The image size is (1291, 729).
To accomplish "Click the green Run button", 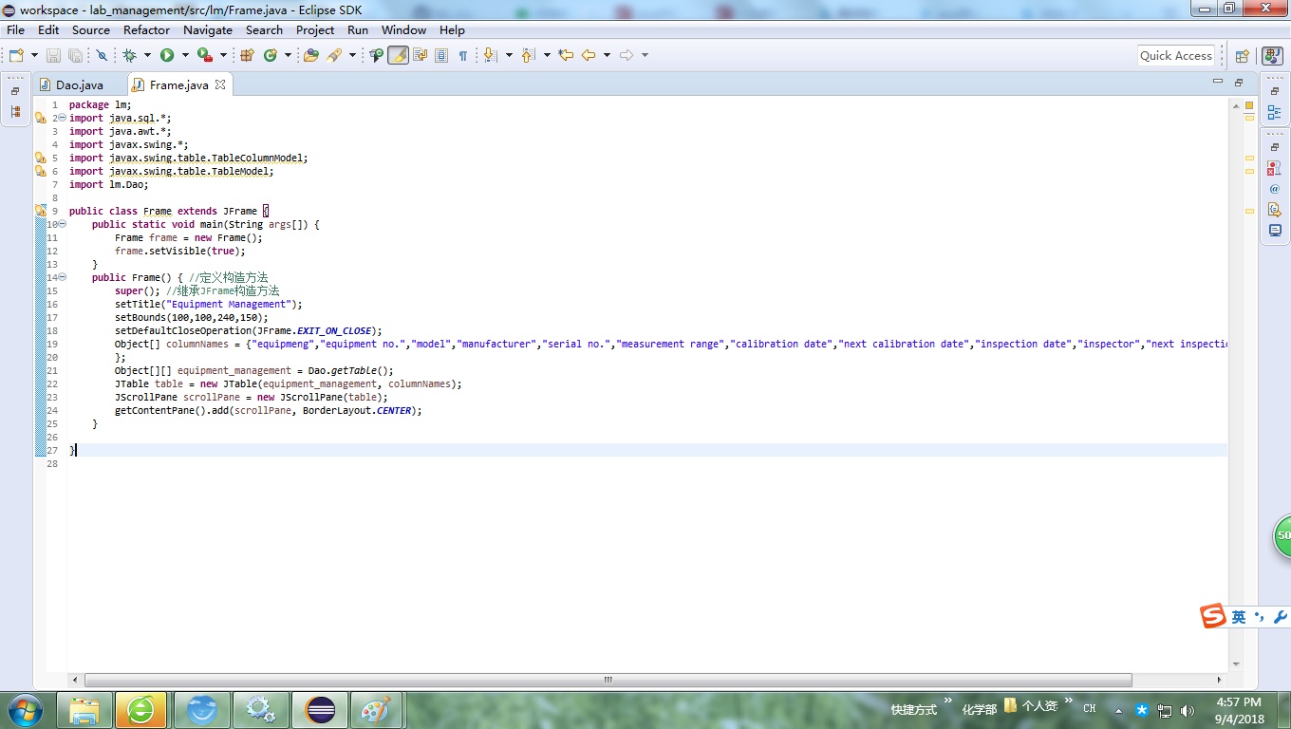I will coord(167,55).
